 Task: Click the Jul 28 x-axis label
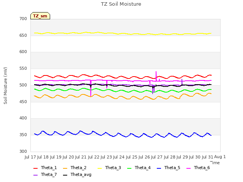point(170,157)
